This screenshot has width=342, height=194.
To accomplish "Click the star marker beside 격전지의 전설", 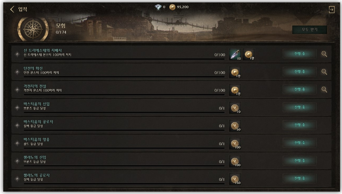I will tap(17, 90).
